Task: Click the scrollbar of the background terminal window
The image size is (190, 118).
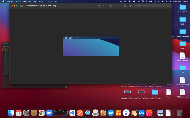Action: [66, 86]
